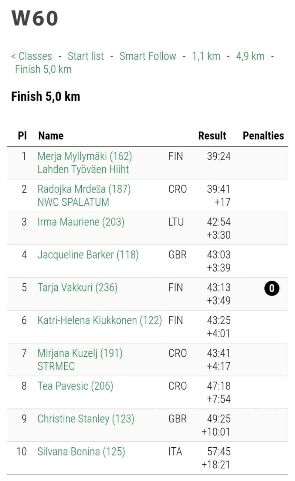Click the penalty badge for Tarja Vakkuri
This screenshot has height=481, width=295.
pos(272,288)
